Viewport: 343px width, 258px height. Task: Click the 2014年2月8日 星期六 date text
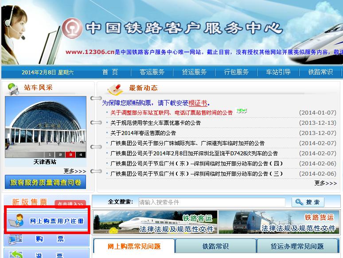pyautogui.click(x=47, y=72)
